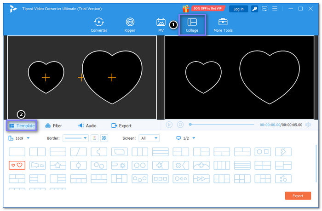
Task: Open the key registration icon
Action: tap(254, 9)
